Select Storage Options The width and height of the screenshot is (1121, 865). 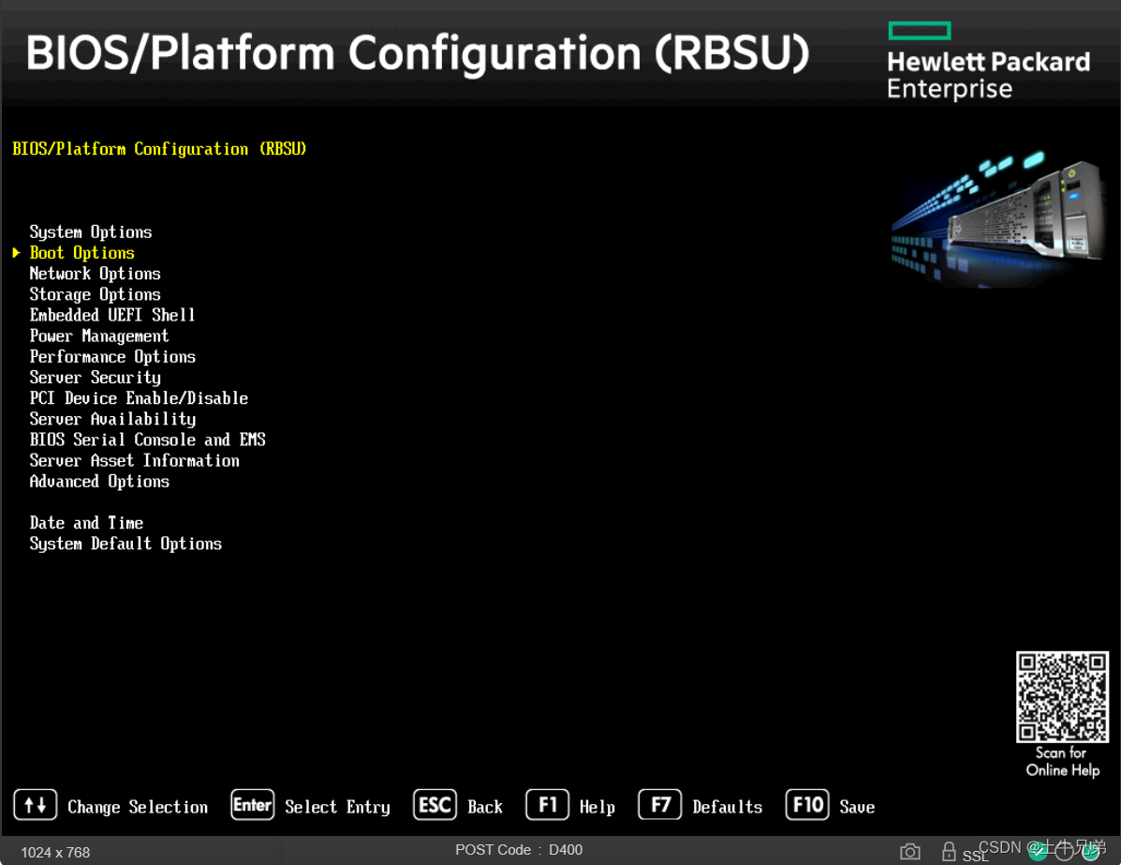point(95,293)
